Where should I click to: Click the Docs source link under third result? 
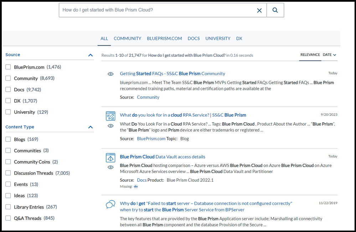click(142, 180)
